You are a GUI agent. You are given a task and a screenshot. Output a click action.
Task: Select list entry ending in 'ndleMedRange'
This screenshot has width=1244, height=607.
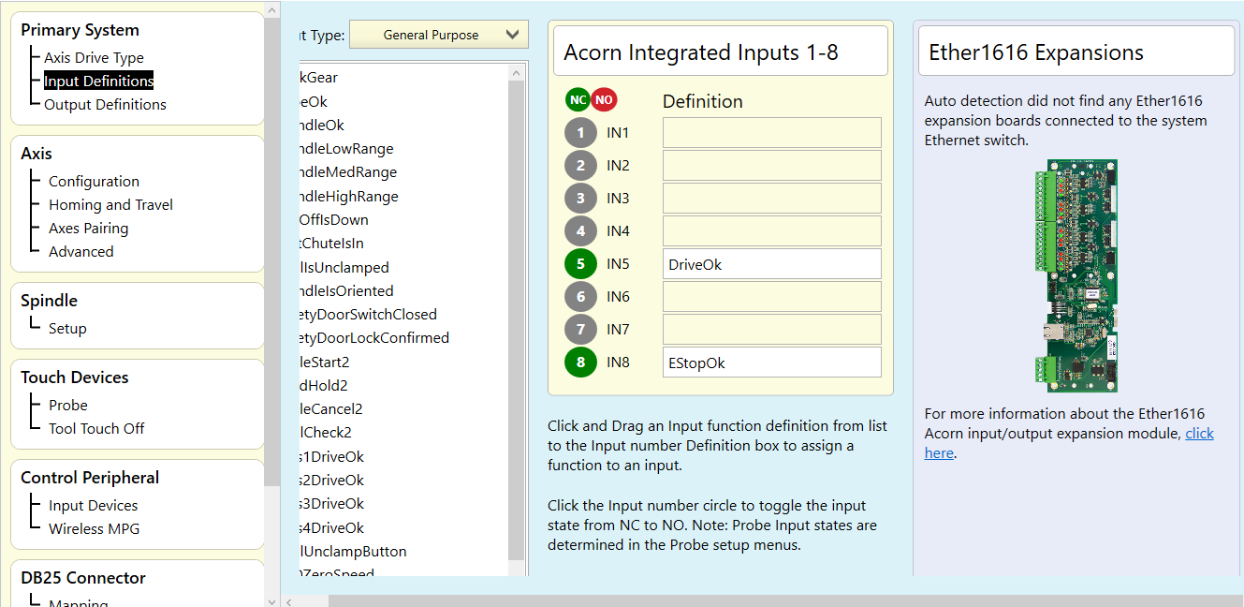(346, 172)
